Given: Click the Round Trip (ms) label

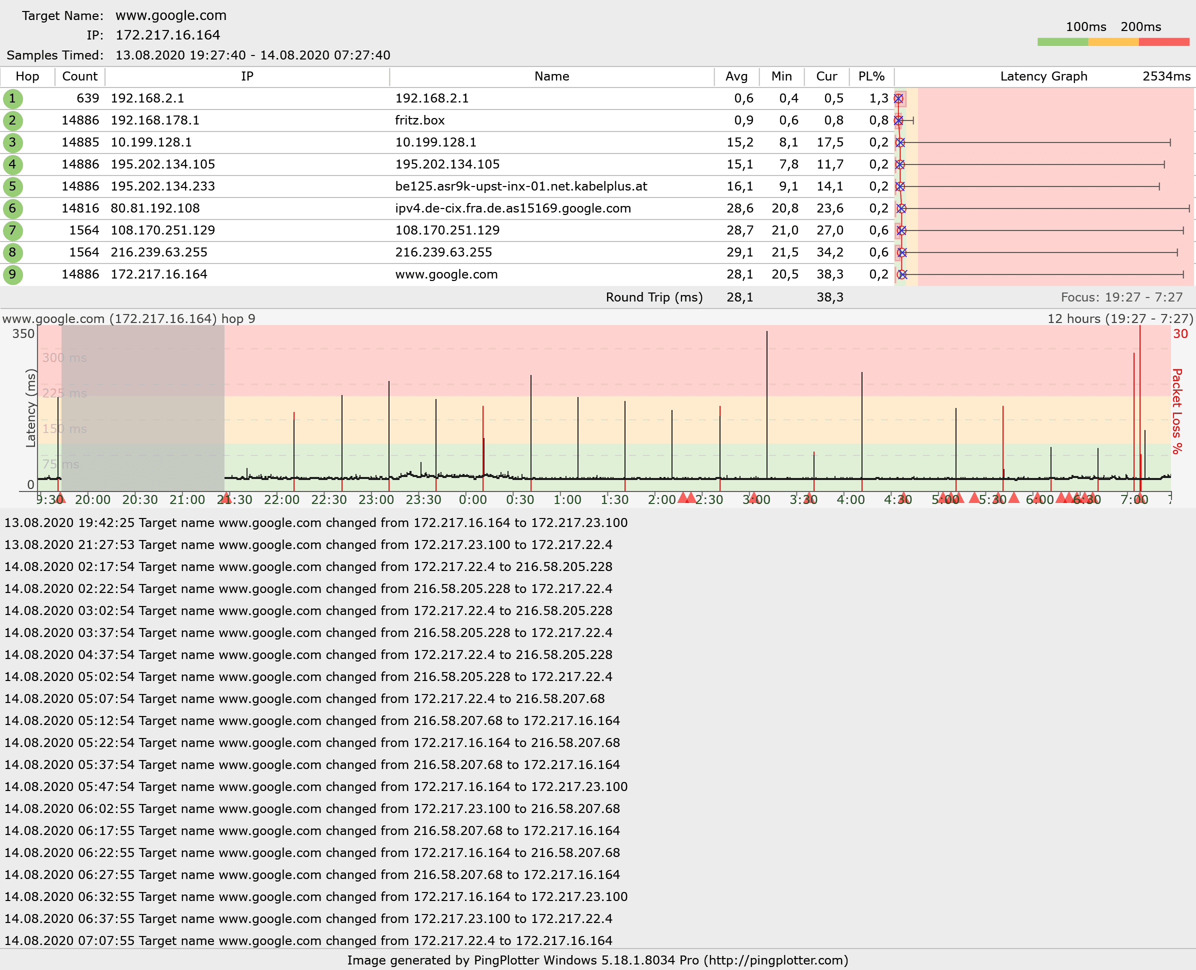Looking at the screenshot, I should (x=654, y=297).
